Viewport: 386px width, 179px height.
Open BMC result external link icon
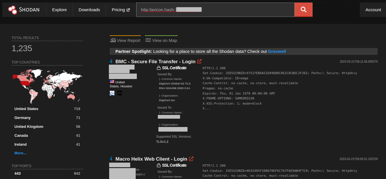coord(199,61)
